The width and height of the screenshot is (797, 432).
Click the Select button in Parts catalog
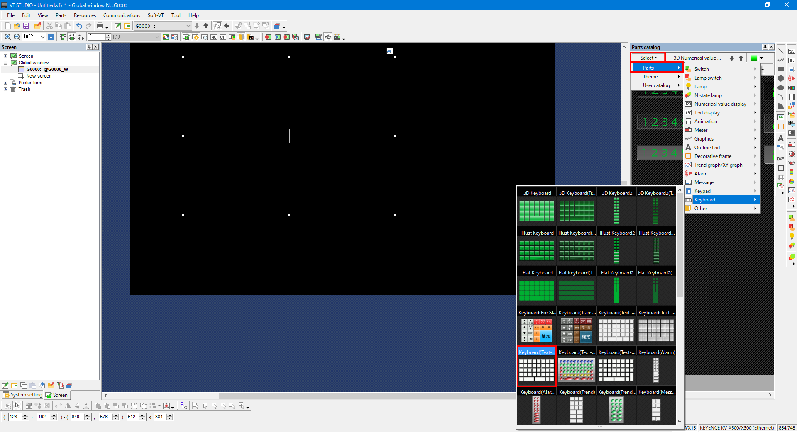click(x=648, y=58)
